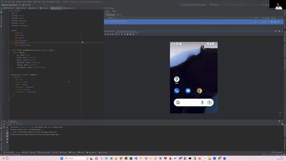Image resolution: width=286 pixels, height=161 pixels.
Task: Open virtual device folder icon in Device Manager row
Action: point(275,22)
